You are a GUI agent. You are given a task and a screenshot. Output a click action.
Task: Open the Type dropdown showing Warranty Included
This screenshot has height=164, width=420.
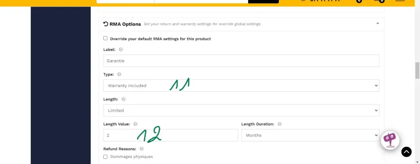coord(241,85)
